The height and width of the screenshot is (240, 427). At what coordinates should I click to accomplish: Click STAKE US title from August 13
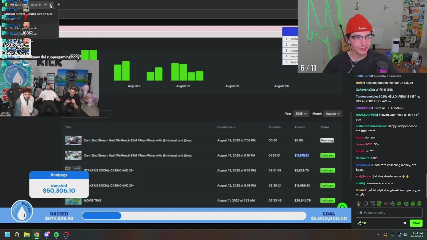(x=109, y=170)
